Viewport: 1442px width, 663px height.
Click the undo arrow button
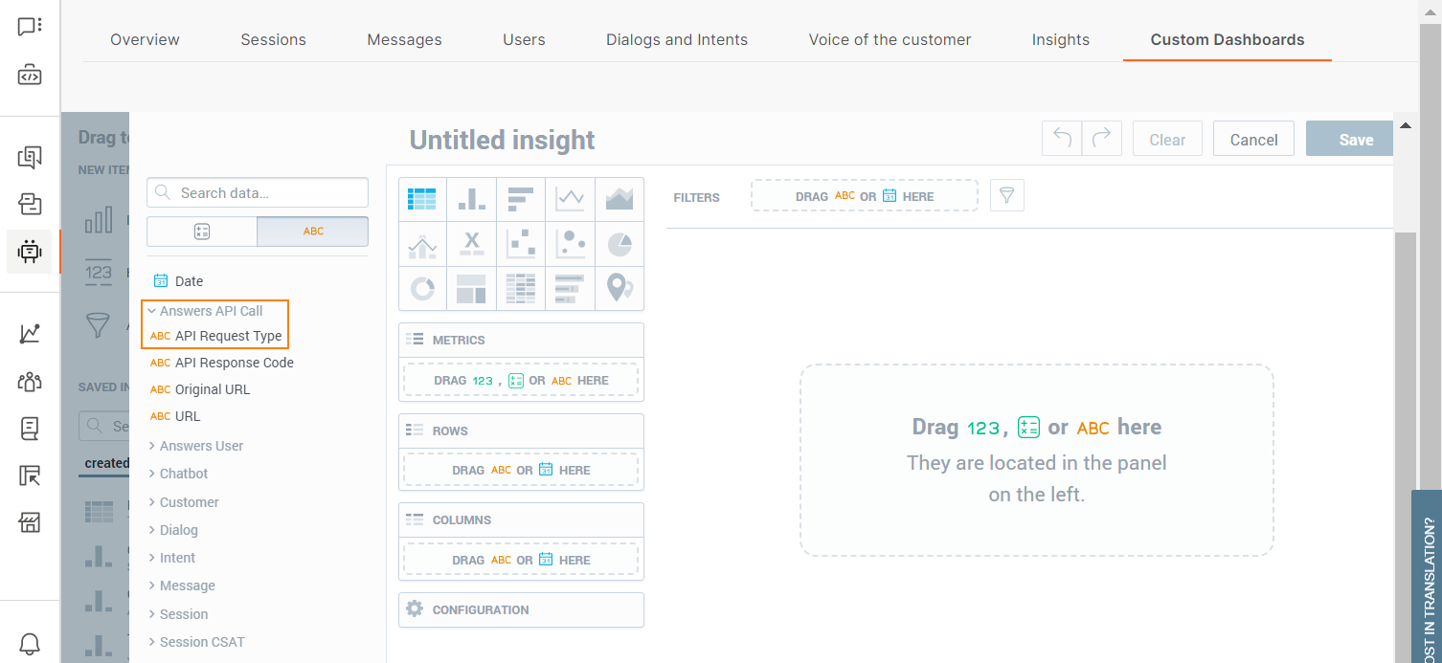(x=1062, y=139)
